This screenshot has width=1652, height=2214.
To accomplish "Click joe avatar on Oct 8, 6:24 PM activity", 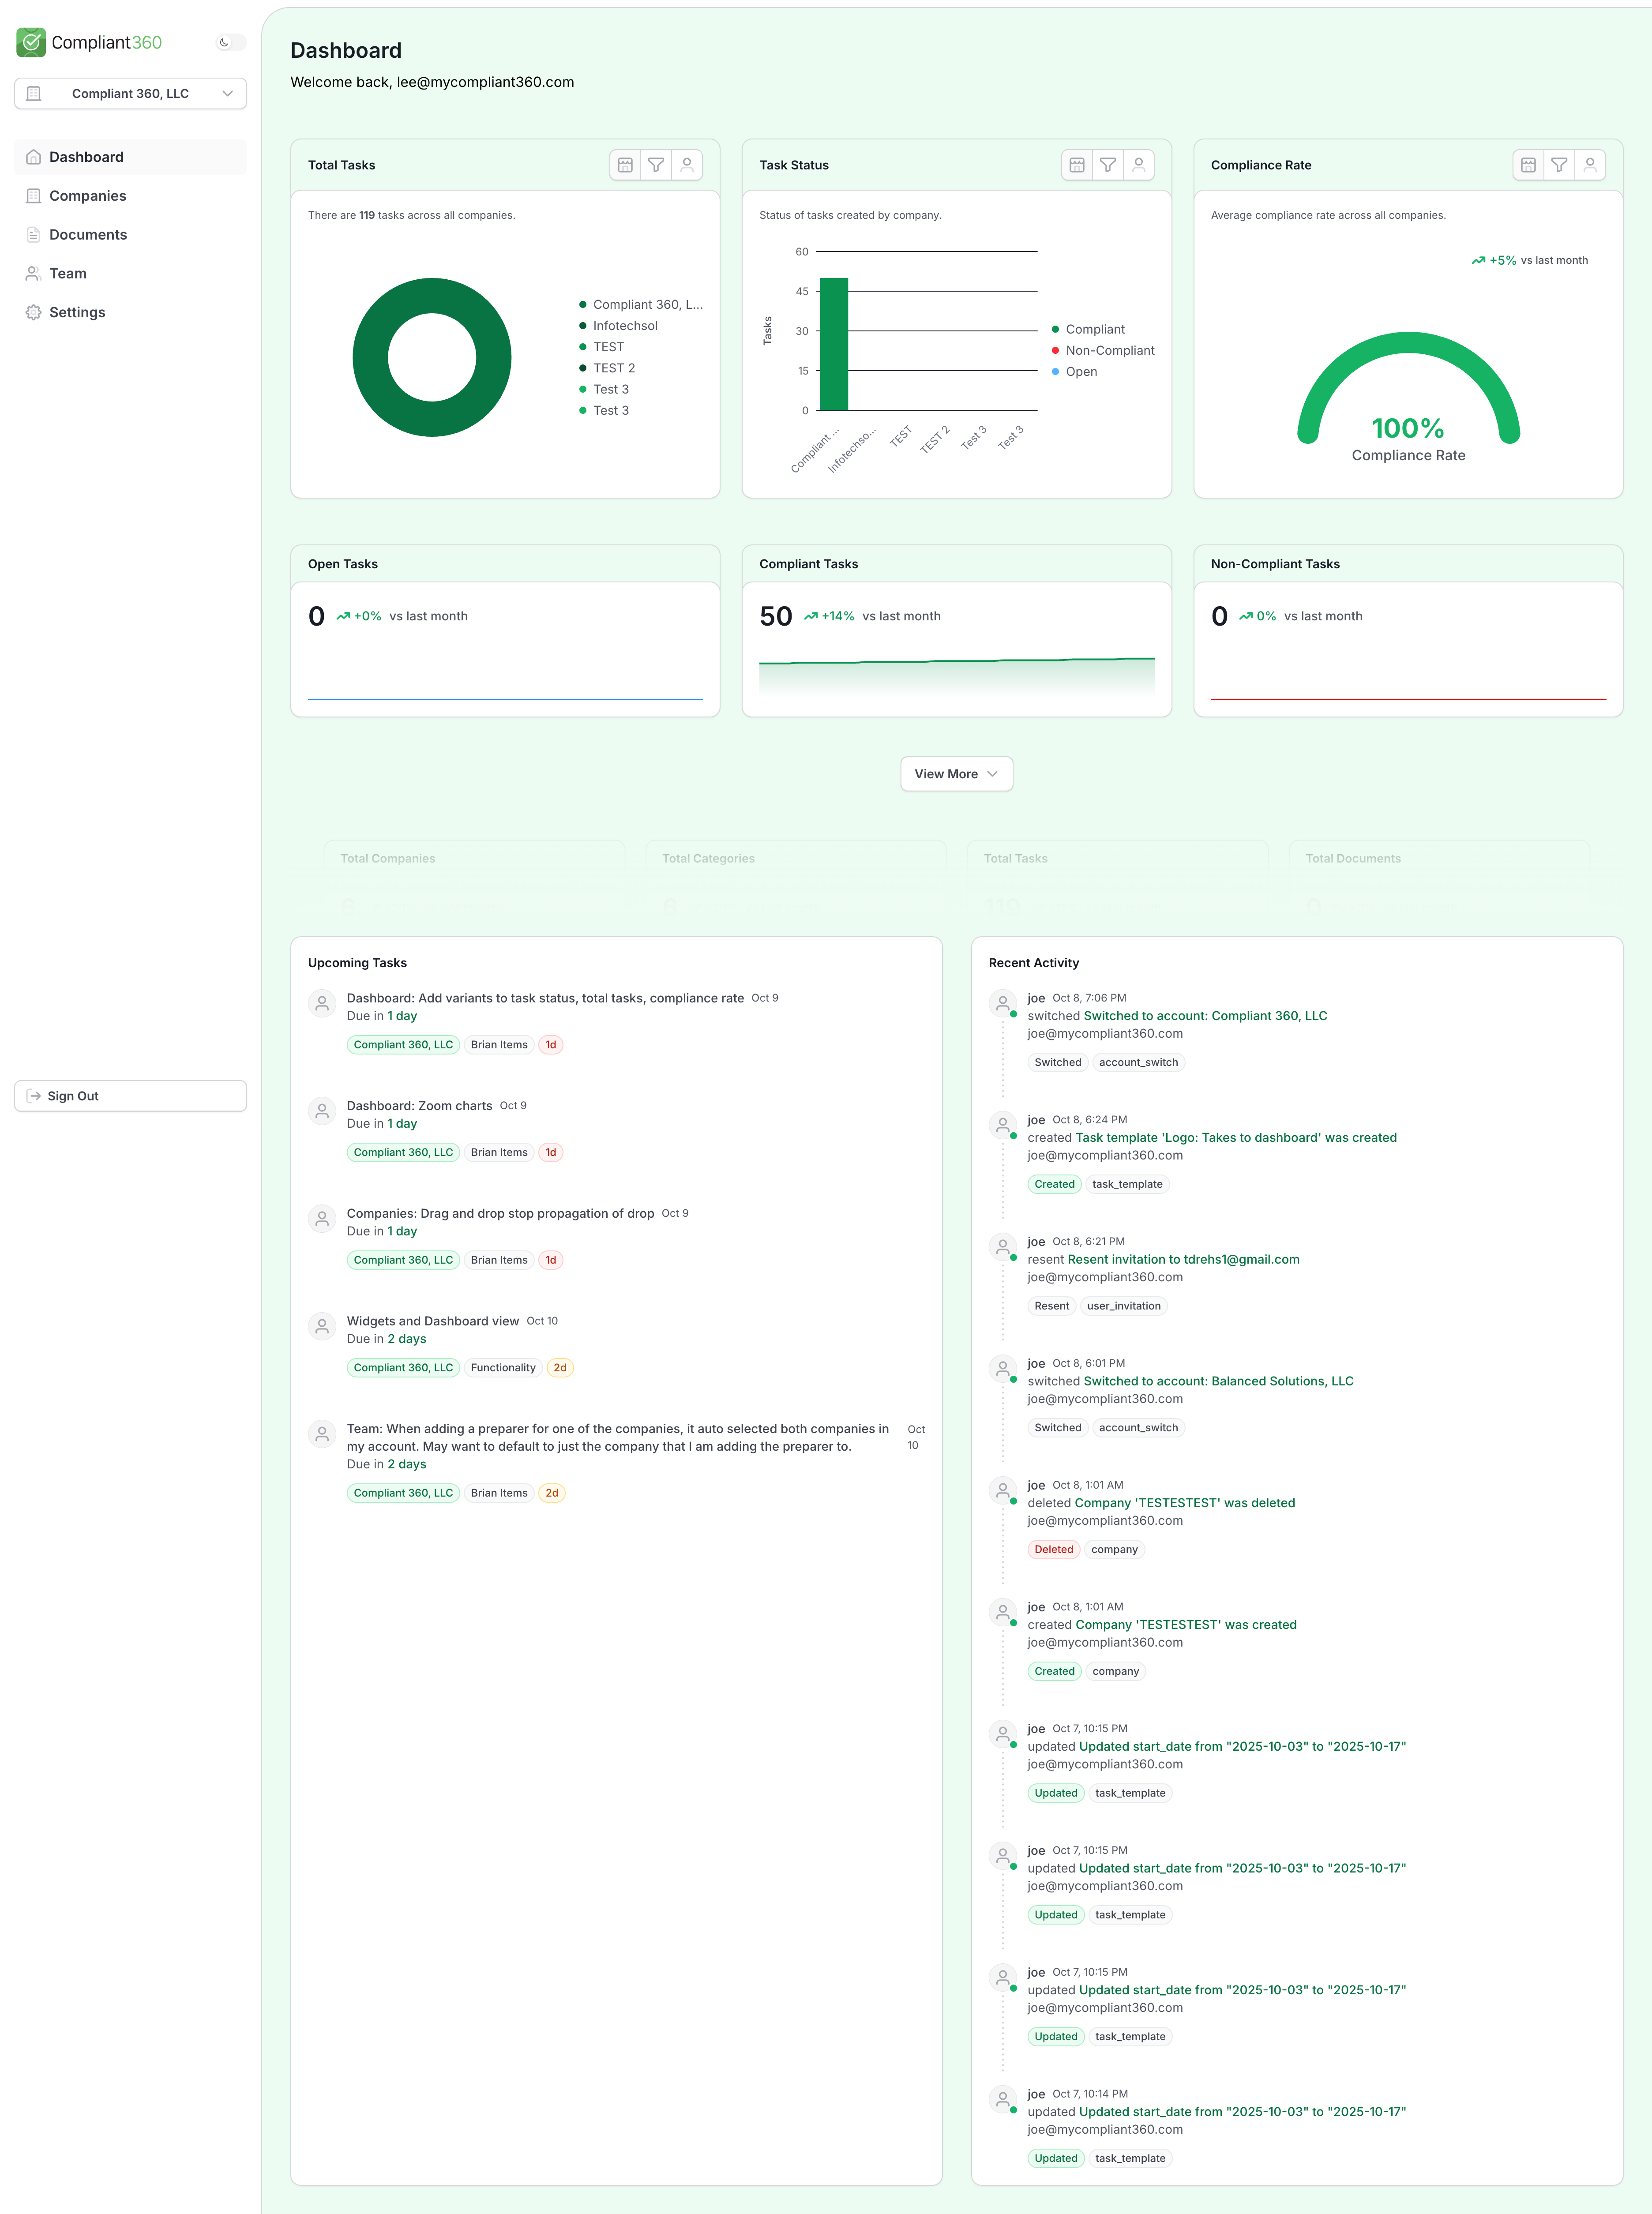I will 1003,1125.
